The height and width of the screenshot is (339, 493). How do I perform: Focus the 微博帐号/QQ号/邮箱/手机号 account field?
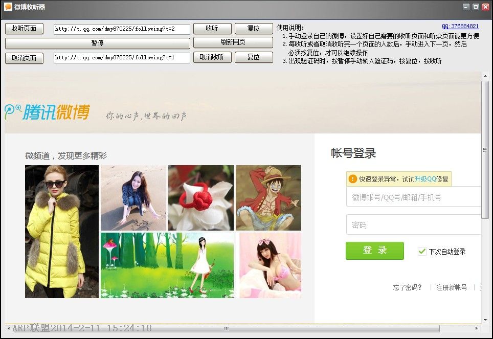point(413,197)
